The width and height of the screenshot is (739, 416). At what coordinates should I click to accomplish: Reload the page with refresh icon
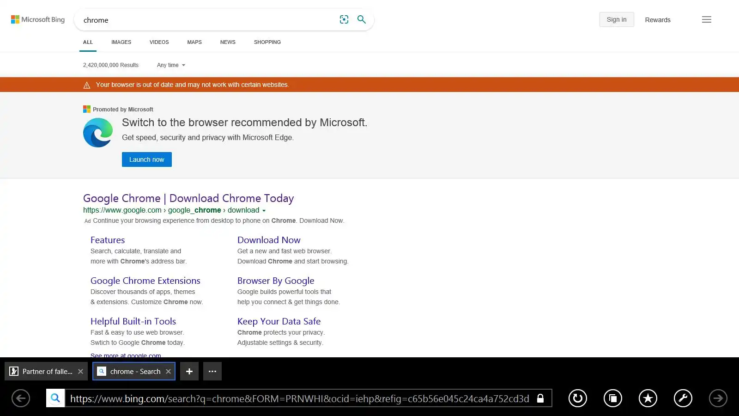click(x=578, y=398)
